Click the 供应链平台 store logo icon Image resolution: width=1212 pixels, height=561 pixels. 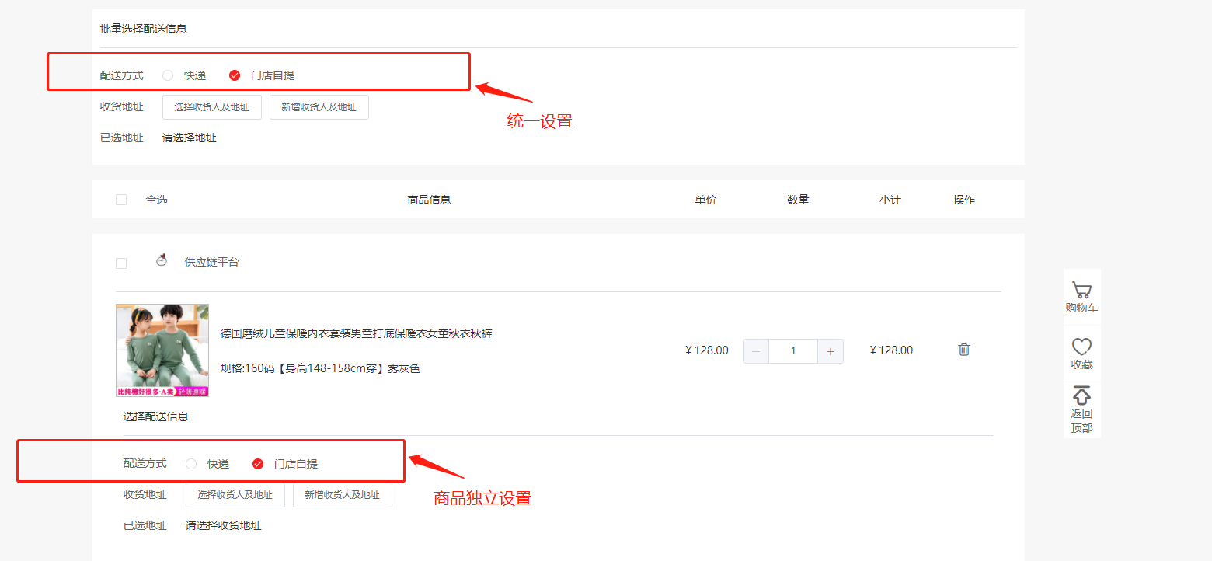point(162,260)
